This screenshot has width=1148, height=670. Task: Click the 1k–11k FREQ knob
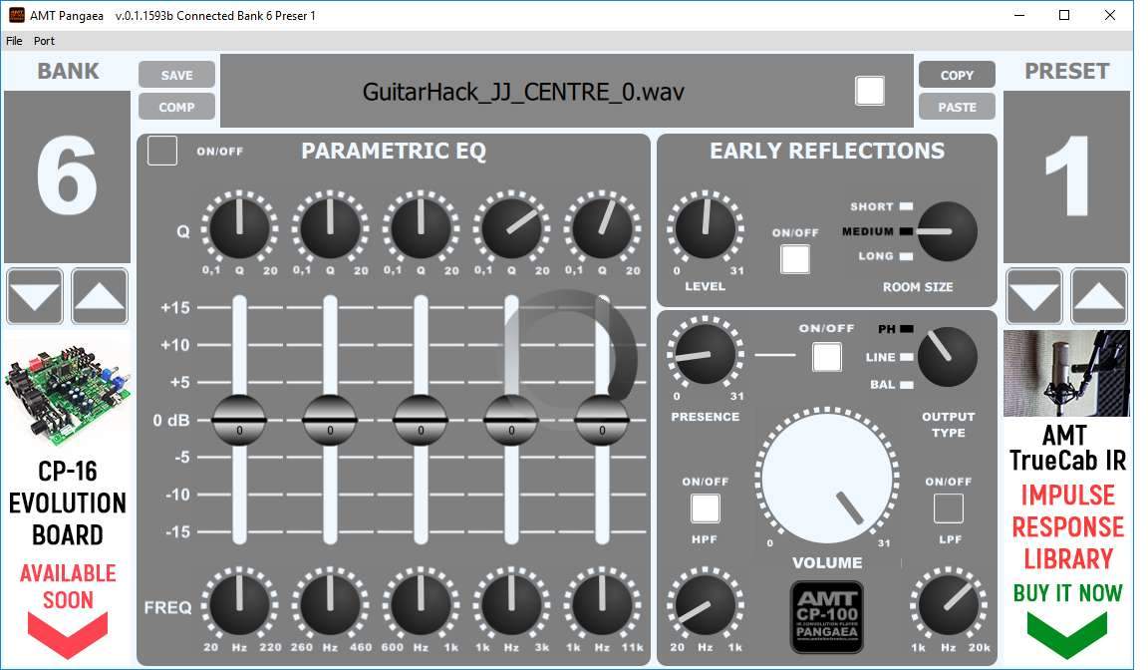click(x=602, y=604)
